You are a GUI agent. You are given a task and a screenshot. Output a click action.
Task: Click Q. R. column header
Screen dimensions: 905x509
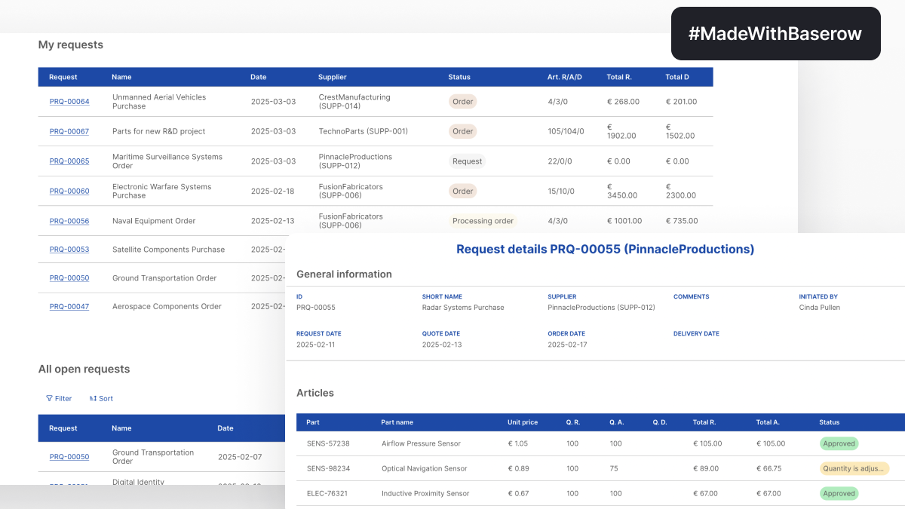(x=572, y=422)
